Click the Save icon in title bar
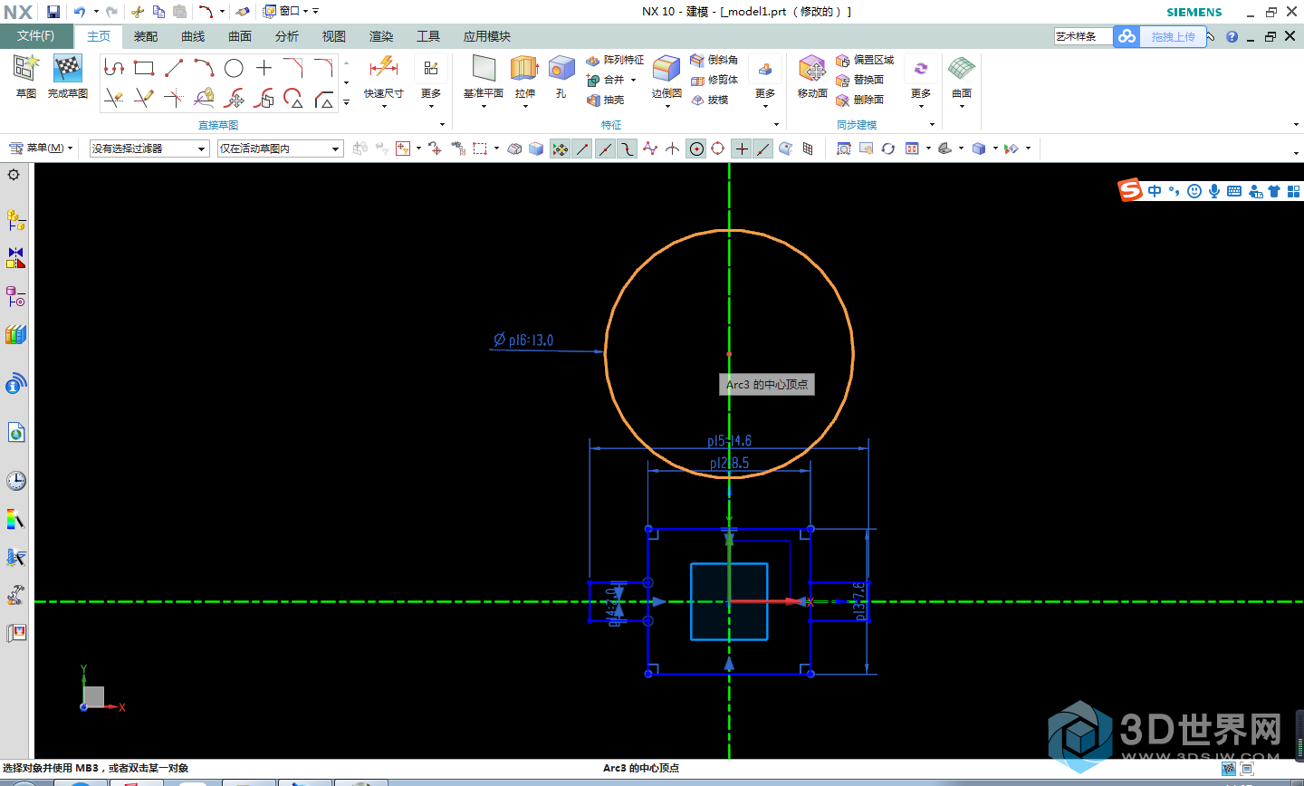This screenshot has width=1304, height=786. [x=53, y=12]
